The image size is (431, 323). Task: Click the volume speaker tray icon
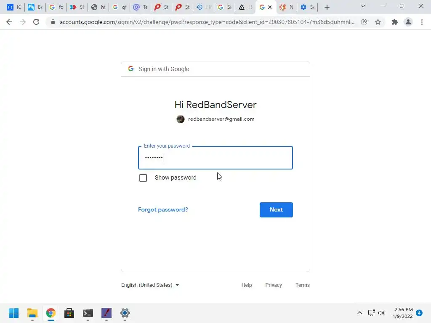coord(381,313)
